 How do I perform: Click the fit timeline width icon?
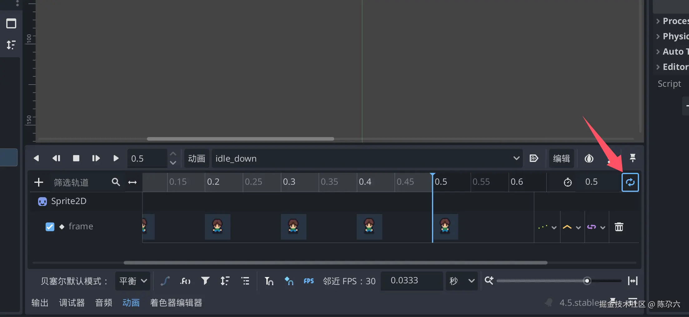tap(633, 281)
